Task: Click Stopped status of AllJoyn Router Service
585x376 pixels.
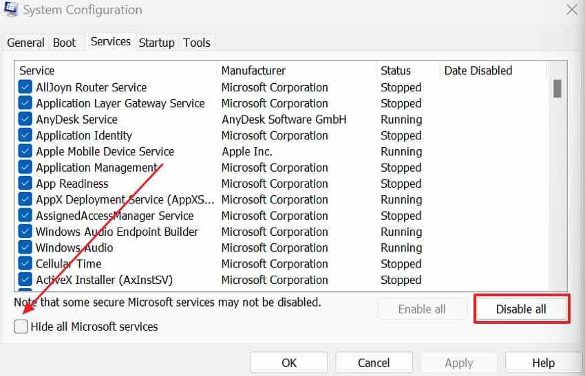Action: click(x=401, y=87)
